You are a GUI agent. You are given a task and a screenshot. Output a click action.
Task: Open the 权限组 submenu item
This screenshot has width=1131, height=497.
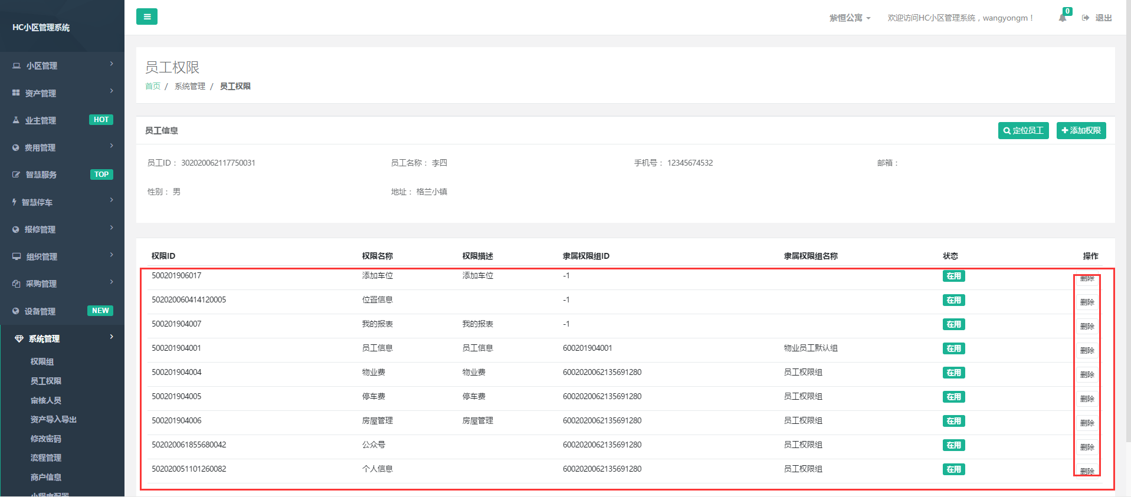pos(42,361)
